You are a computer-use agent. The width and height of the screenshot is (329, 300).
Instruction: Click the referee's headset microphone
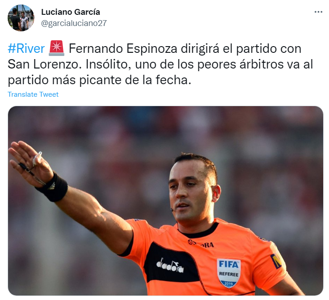[x=172, y=210]
